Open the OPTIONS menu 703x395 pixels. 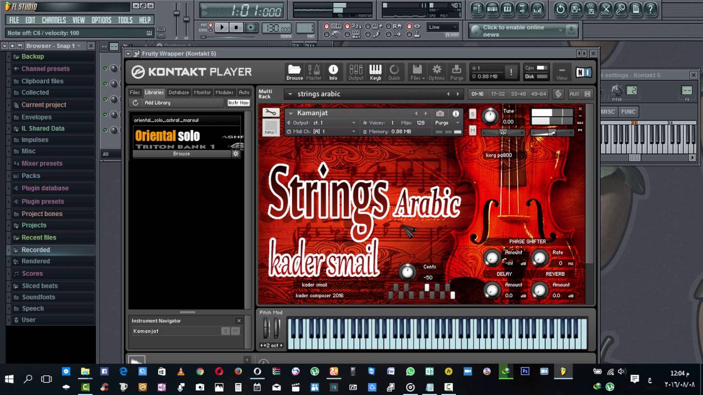tap(102, 20)
